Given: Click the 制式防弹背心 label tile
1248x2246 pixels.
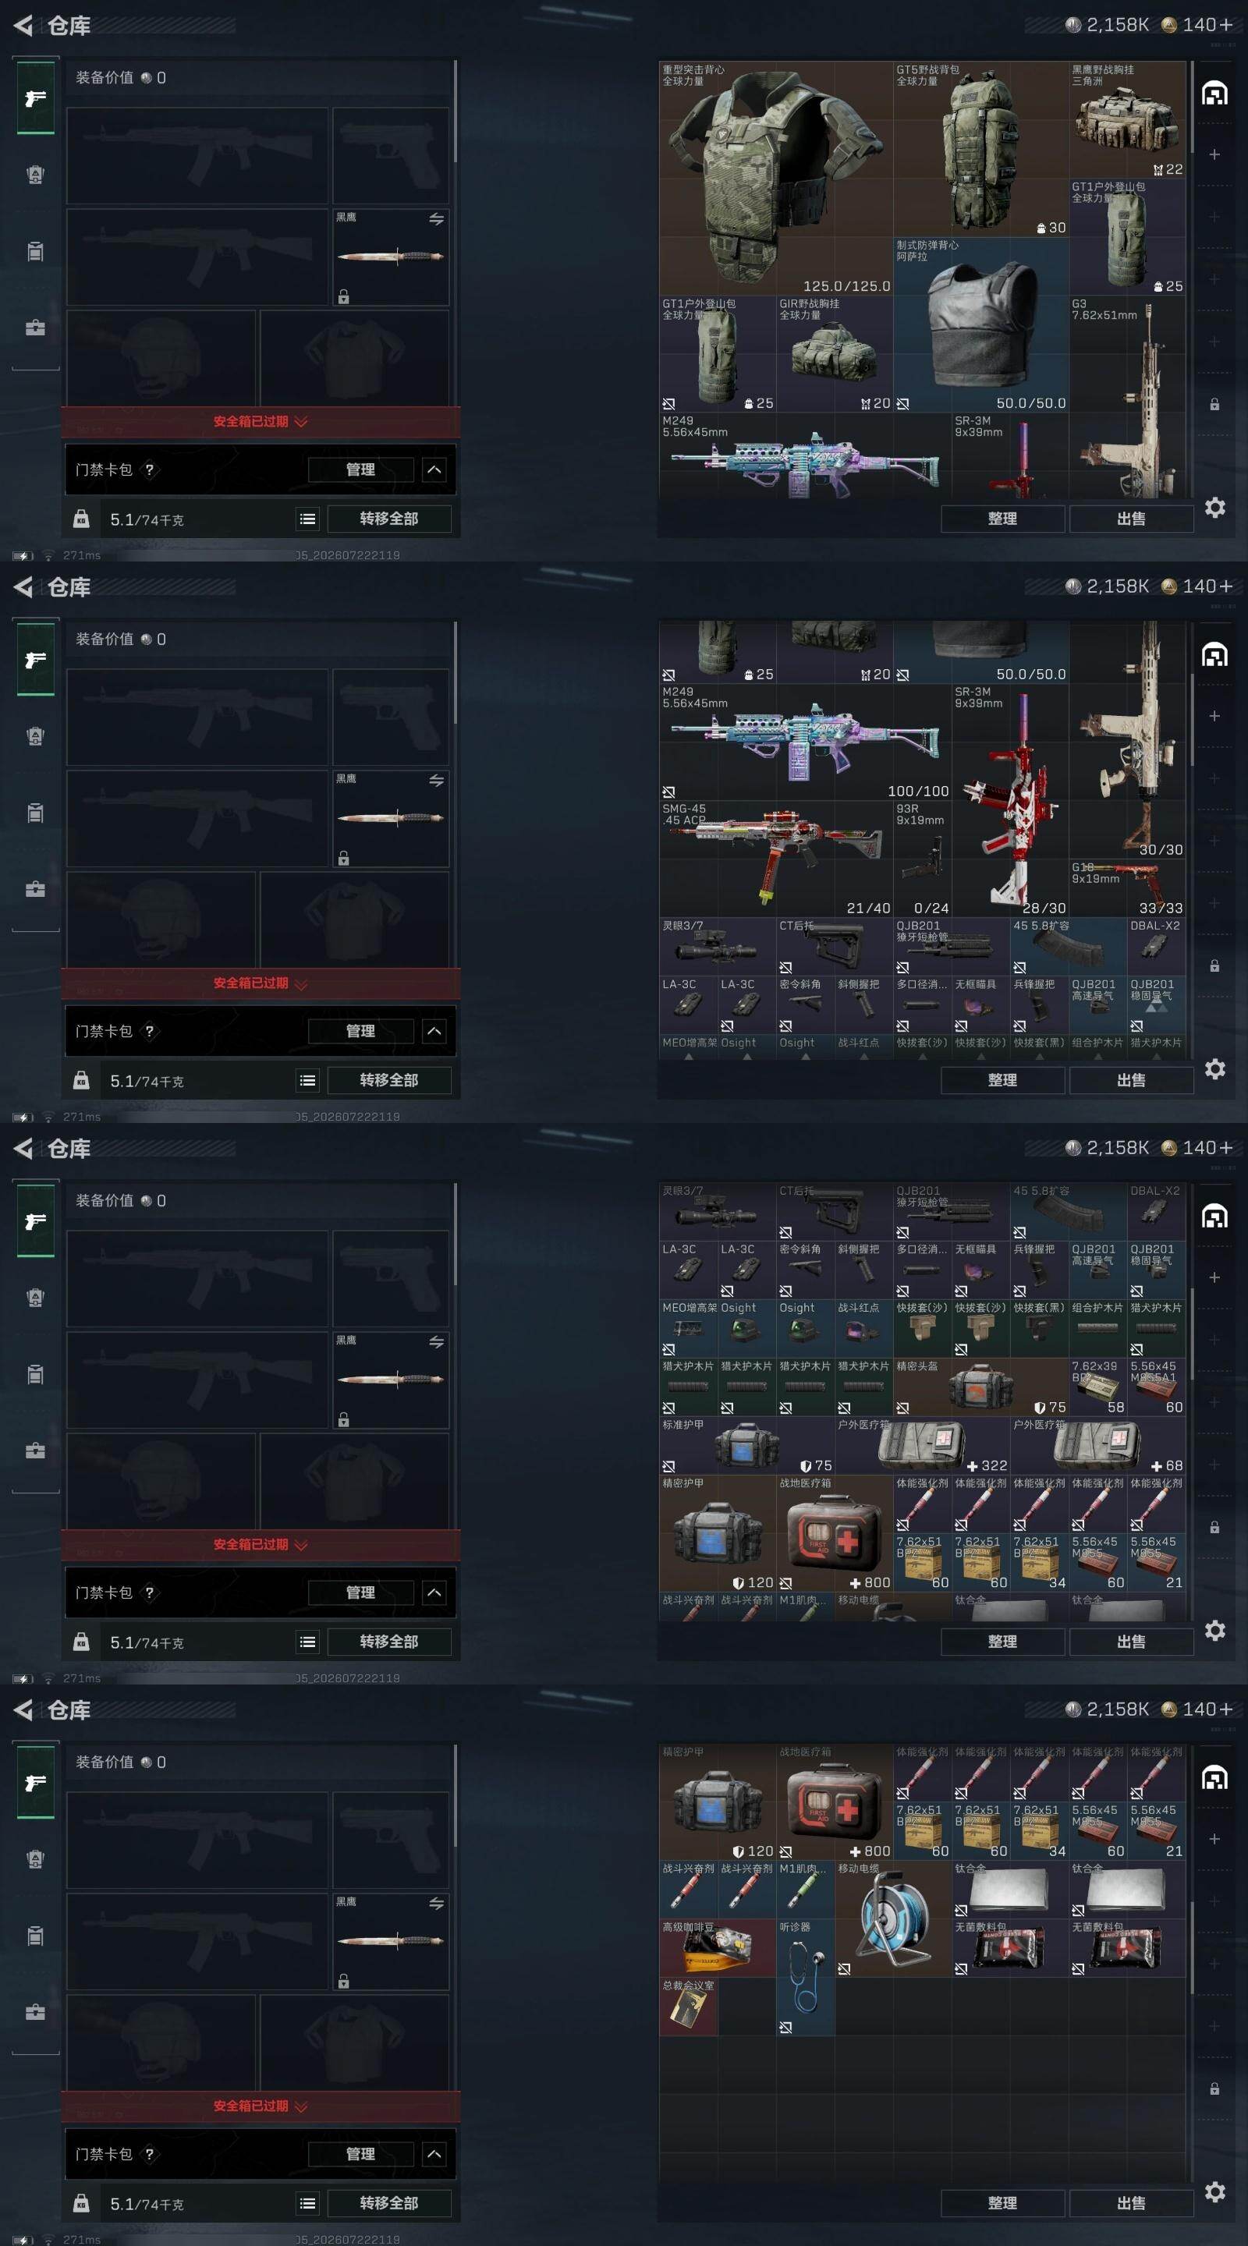Looking at the screenshot, I should pos(981,325).
